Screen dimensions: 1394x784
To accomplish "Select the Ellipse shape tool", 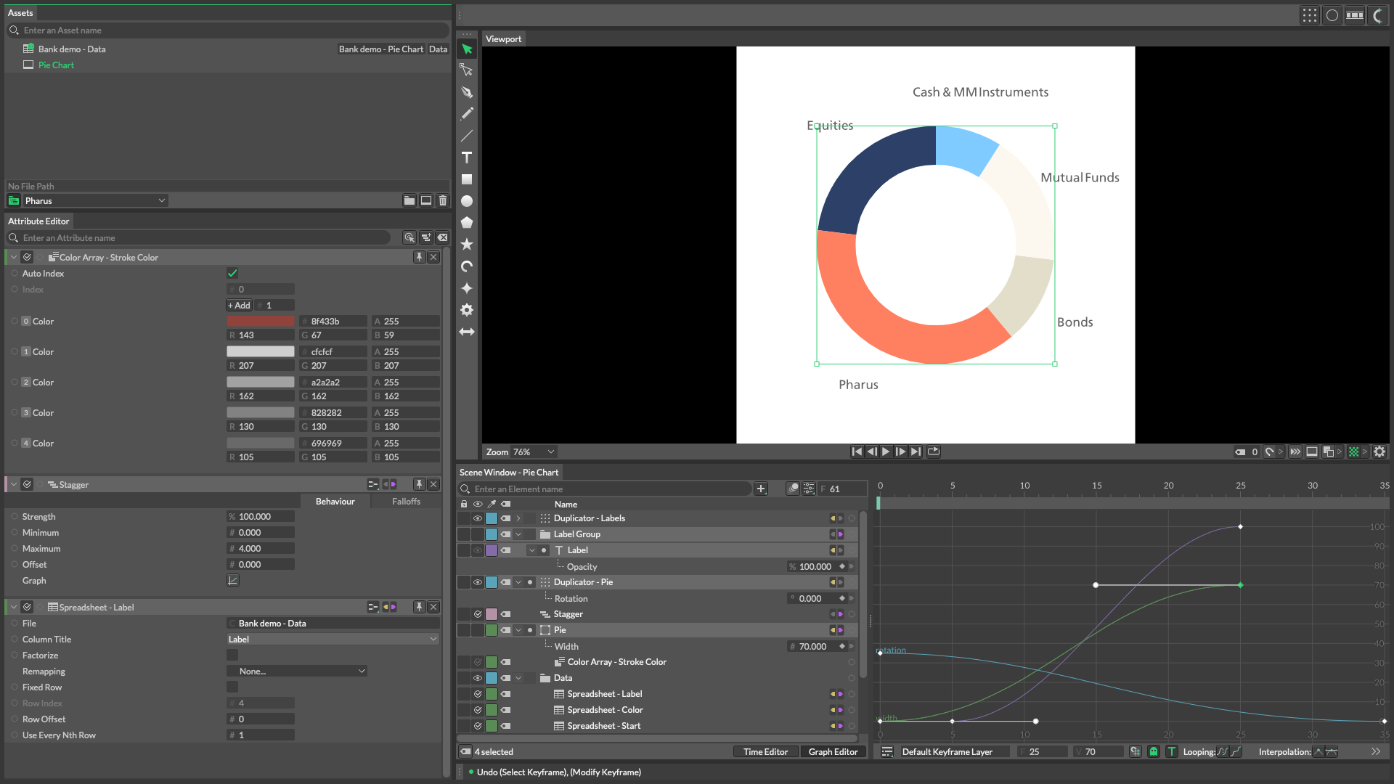I will pos(467,201).
